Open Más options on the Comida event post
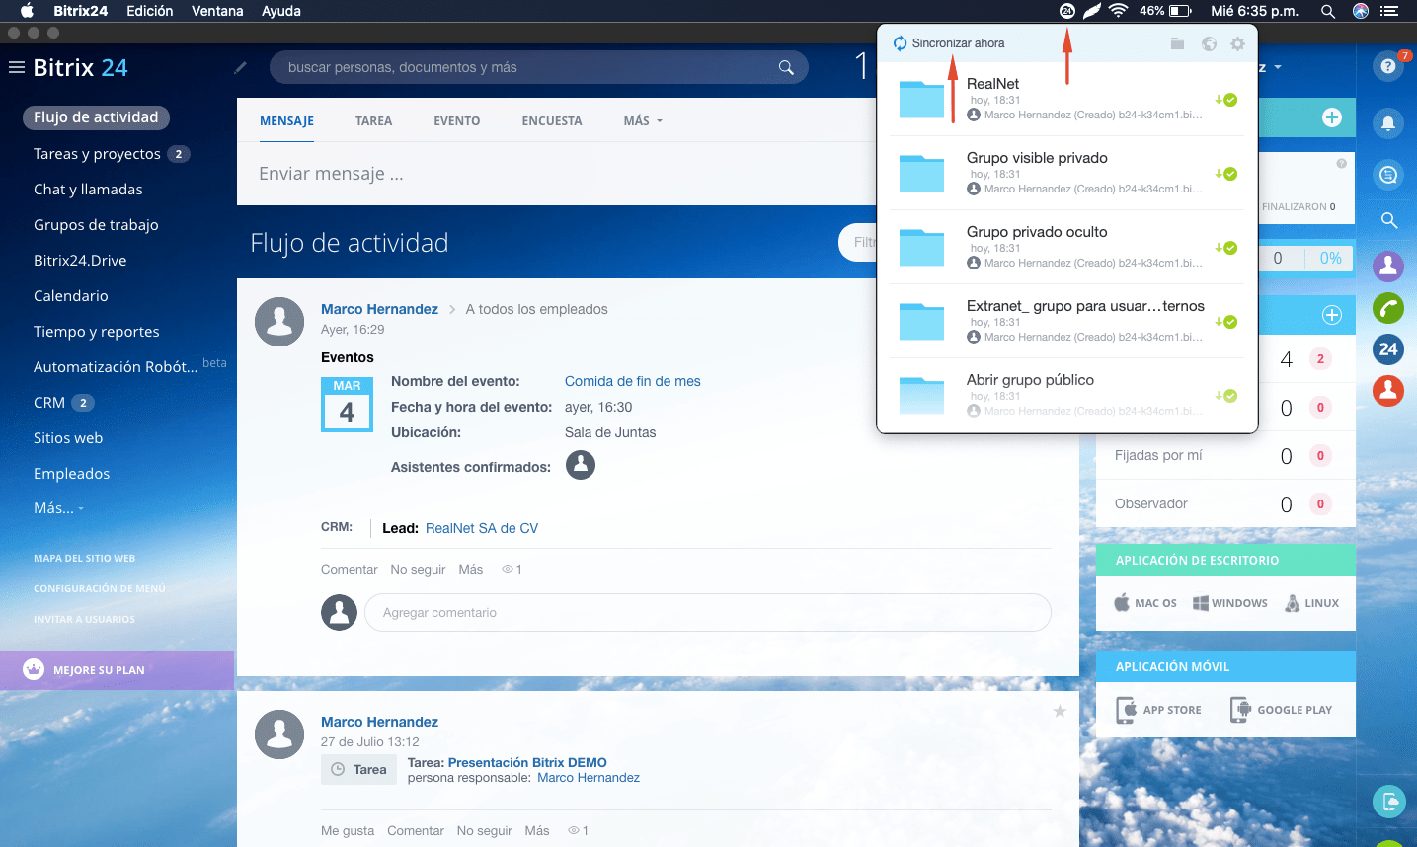 pos(471,570)
